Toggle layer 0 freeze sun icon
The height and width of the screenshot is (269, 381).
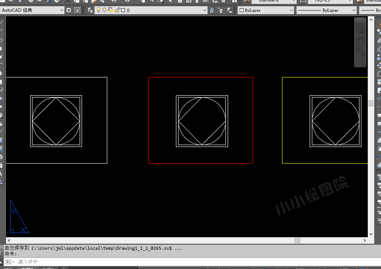(104, 10)
